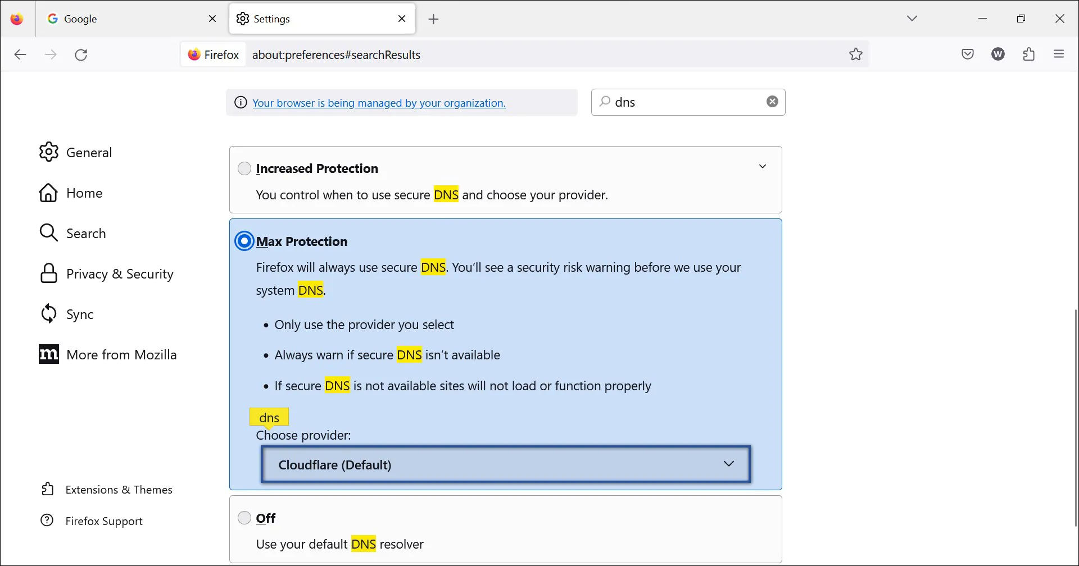Select the Home settings section
1079x566 pixels.
tap(84, 193)
